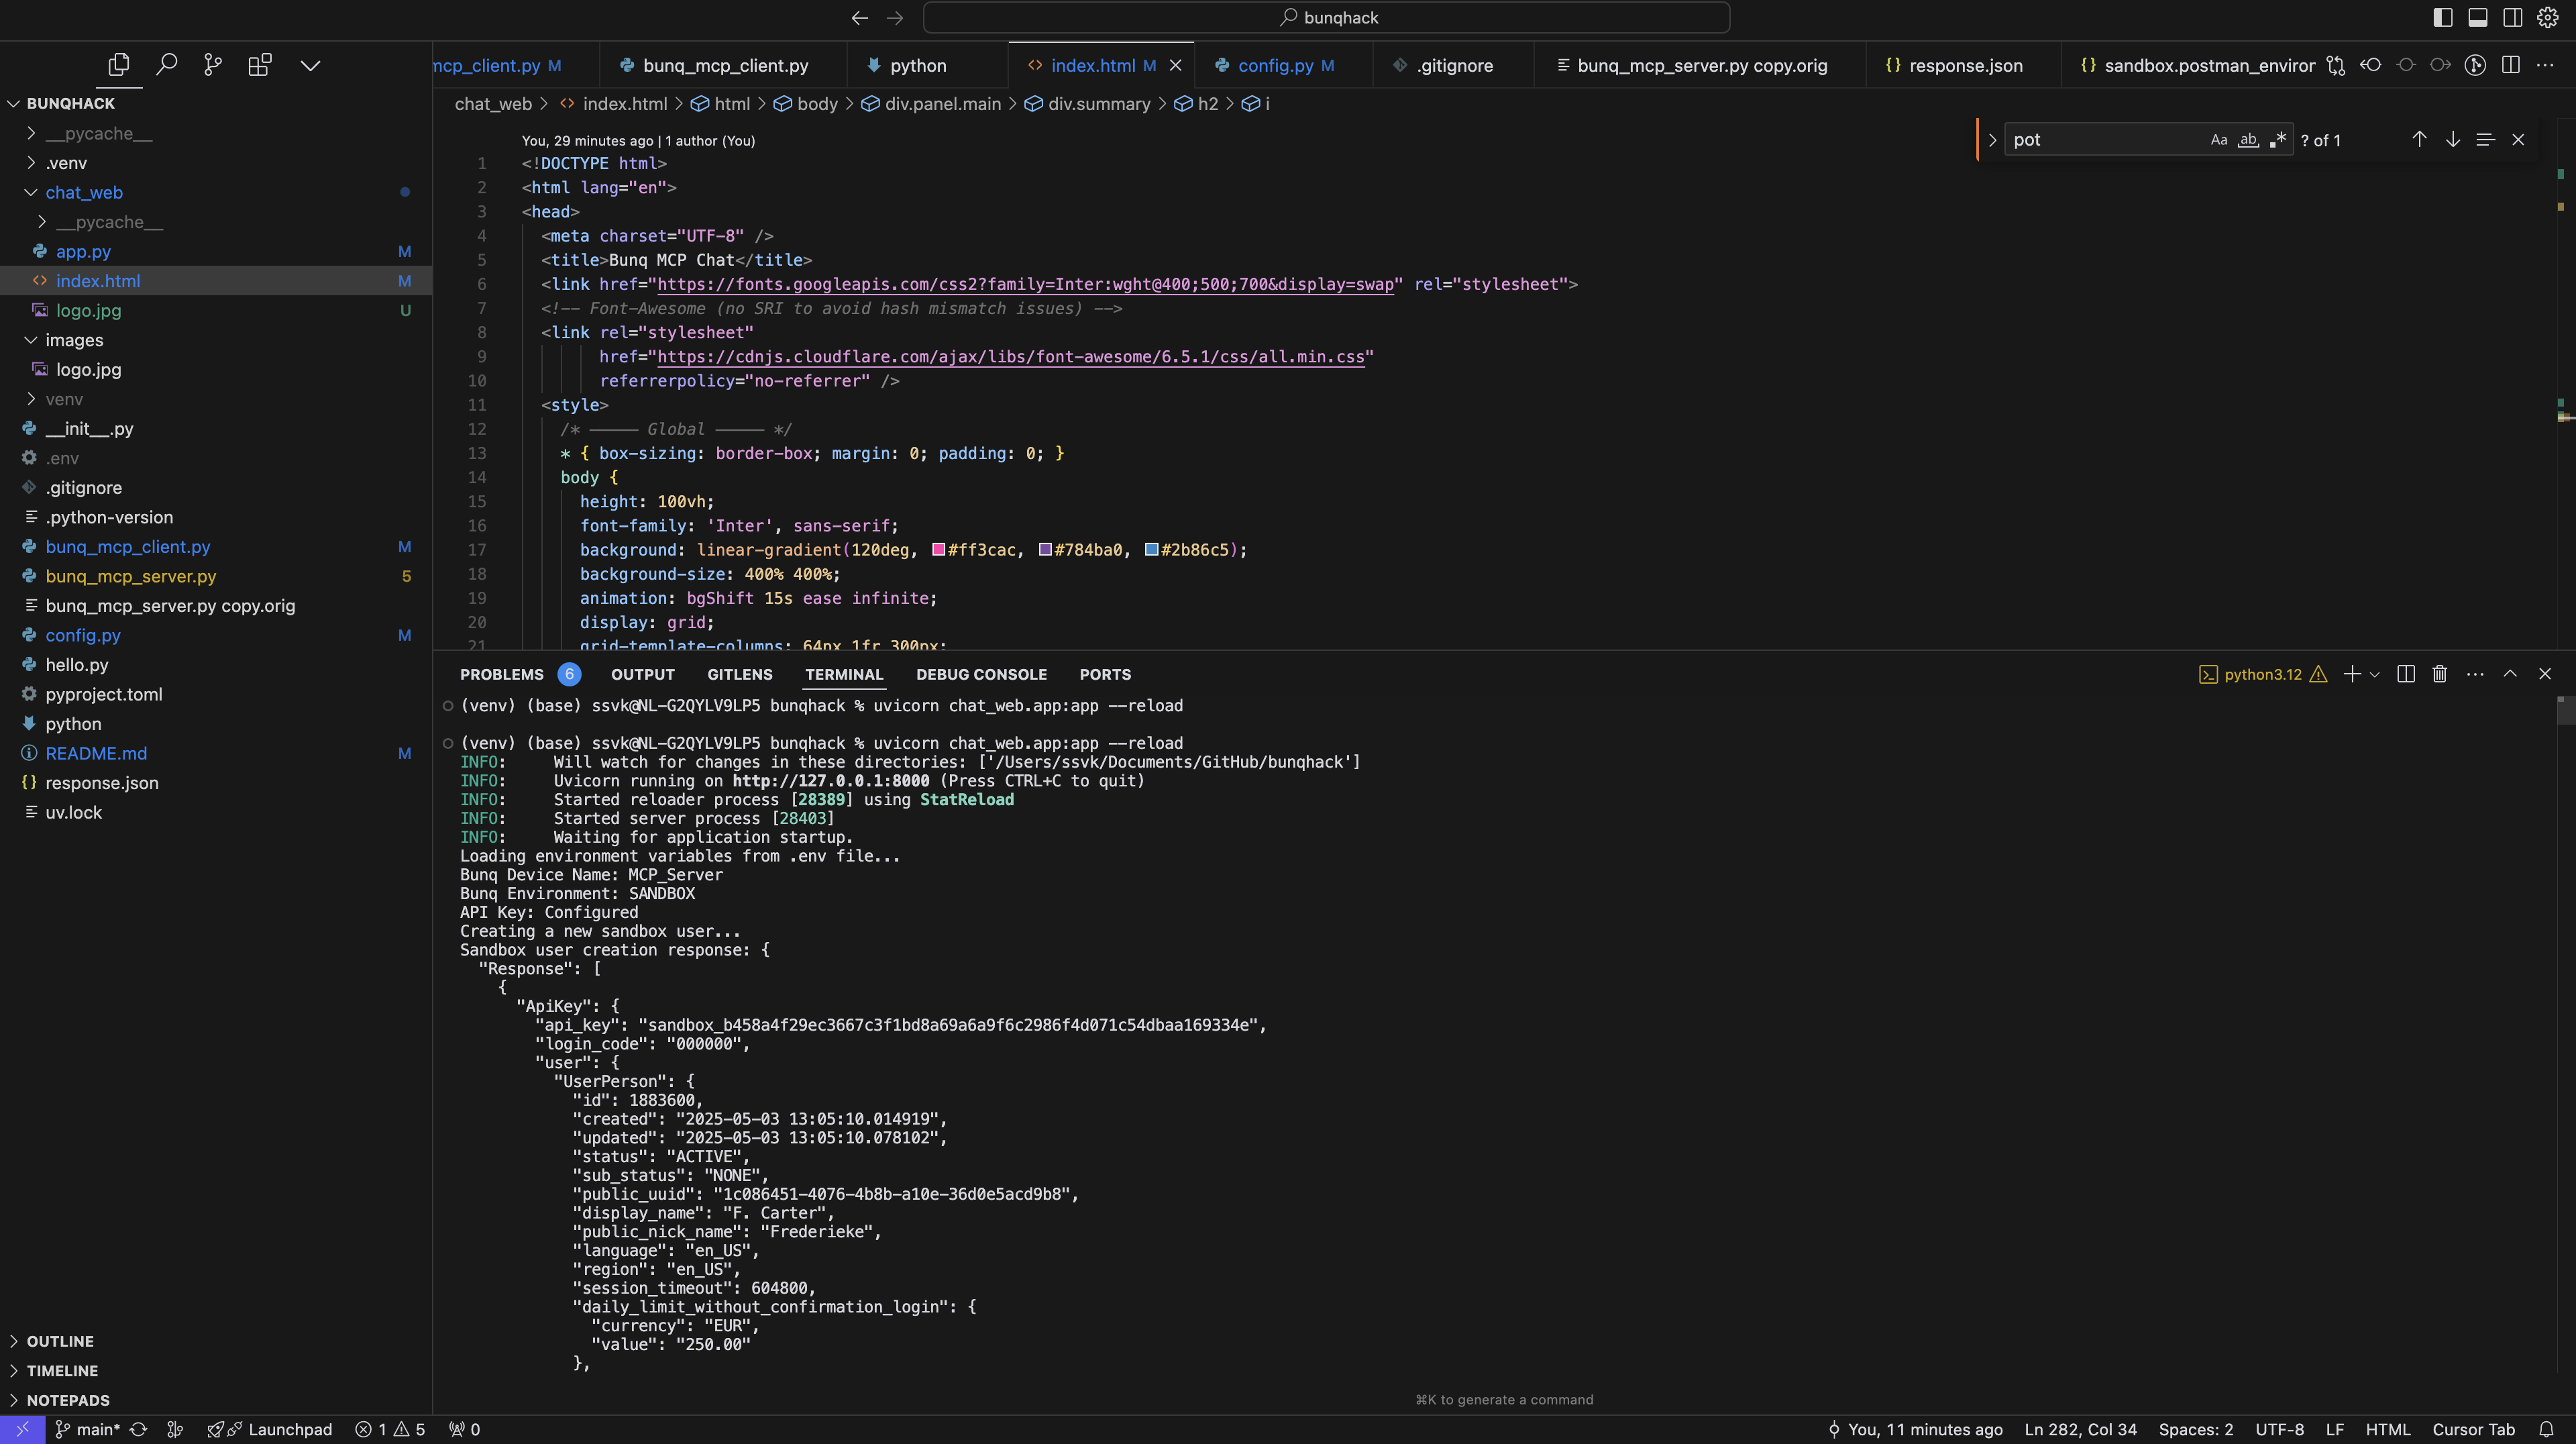The image size is (2576, 1444).
Task: Open Launchpad in status bar
Action: click(269, 1429)
